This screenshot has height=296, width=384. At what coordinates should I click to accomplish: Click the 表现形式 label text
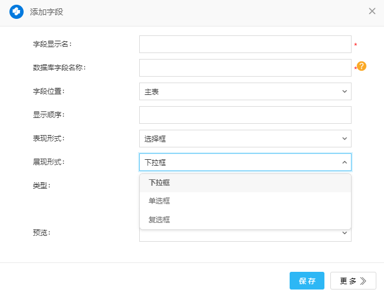click(x=48, y=138)
